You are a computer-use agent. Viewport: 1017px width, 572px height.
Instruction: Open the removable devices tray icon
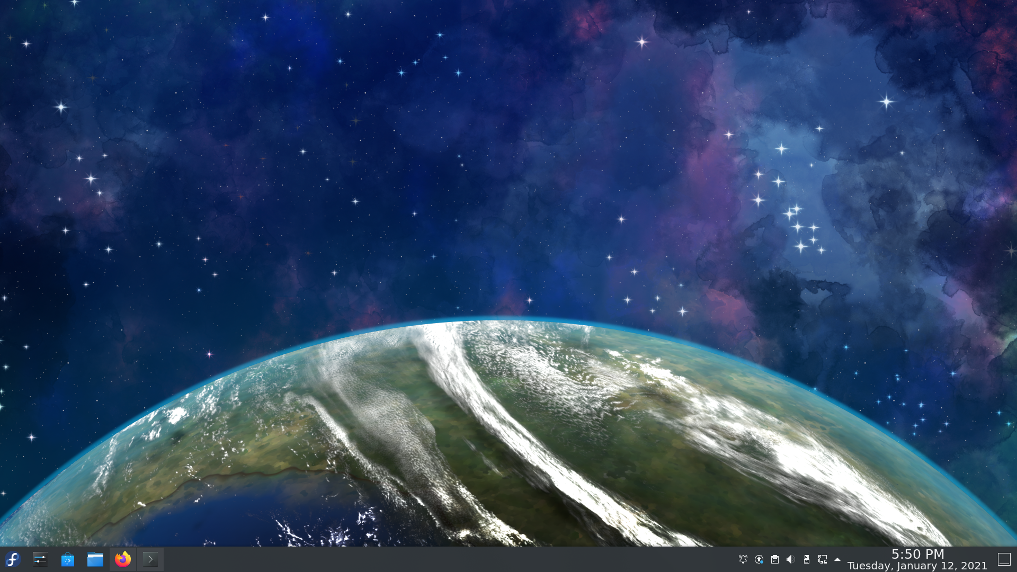click(x=807, y=559)
